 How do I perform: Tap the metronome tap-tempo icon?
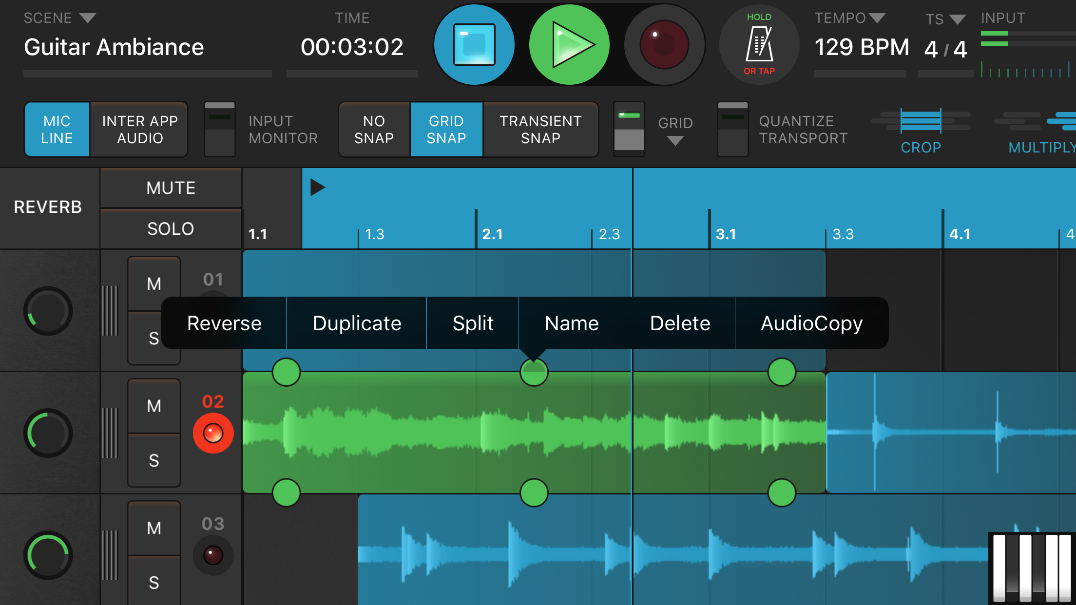coord(759,44)
